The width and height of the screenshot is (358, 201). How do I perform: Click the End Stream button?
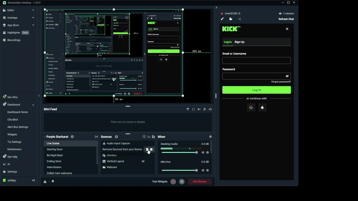[200, 181]
